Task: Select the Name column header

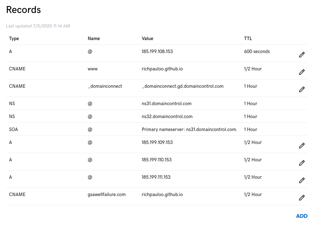Action: [94, 39]
